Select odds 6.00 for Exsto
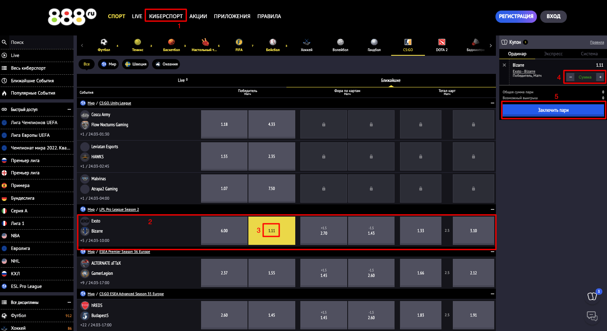Viewport: 607px width, 331px height. (x=224, y=231)
